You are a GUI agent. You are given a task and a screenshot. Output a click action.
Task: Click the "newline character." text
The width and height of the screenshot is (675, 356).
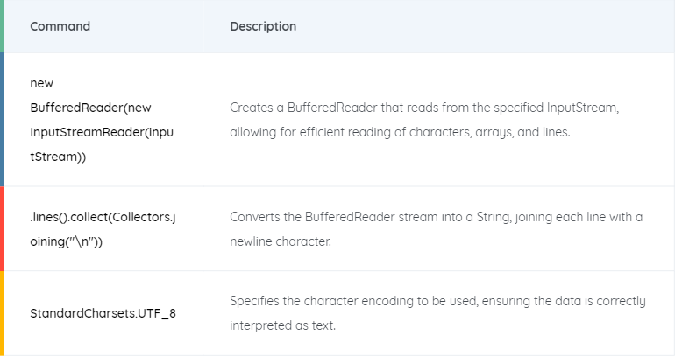coord(281,241)
